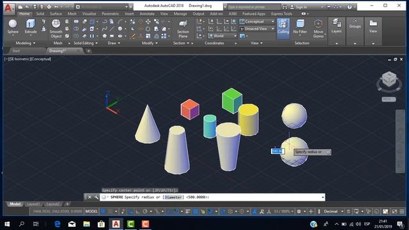Open the Surface ribbon tab
Viewport: 409px width, 230px height.
coord(56,13)
